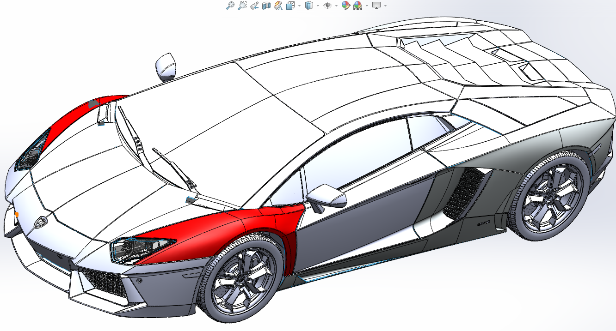Click the Hide/Show Items eye icon
Screen dimensions: 616x331
pyautogui.click(x=327, y=6)
